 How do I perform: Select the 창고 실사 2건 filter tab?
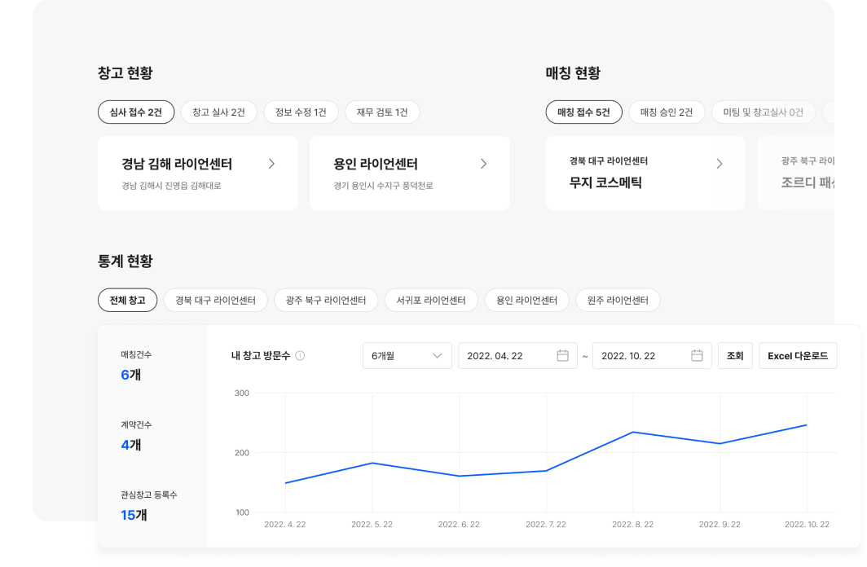218,112
